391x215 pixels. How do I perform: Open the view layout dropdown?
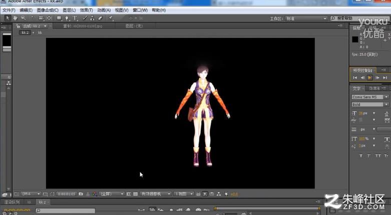[x=183, y=194]
